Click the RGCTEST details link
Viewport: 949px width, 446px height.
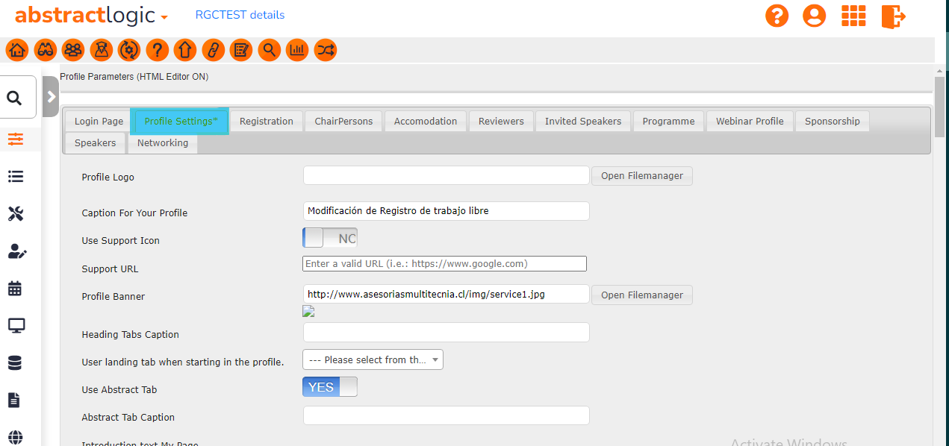coord(240,15)
